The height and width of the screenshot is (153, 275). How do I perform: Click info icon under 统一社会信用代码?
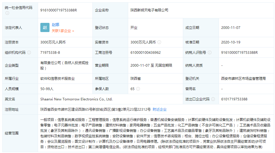(x=7, y=13)
